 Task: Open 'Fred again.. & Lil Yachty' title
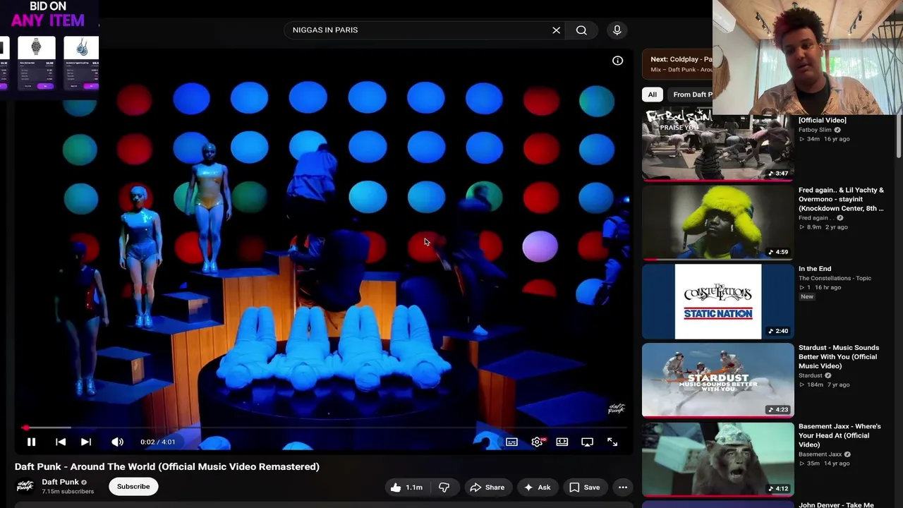(841, 199)
